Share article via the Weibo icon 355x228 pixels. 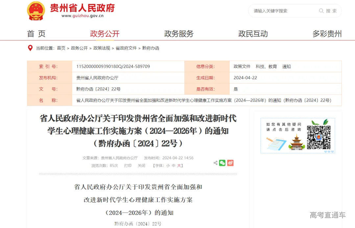click(x=230, y=163)
